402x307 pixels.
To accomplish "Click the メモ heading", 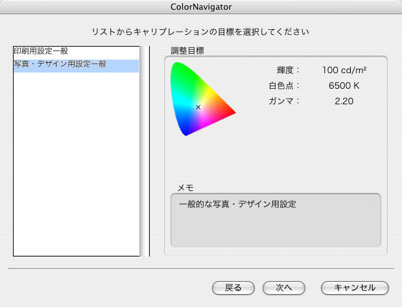I will tap(185, 188).
